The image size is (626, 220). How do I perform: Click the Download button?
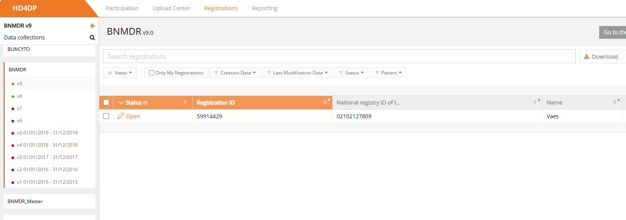(x=601, y=57)
